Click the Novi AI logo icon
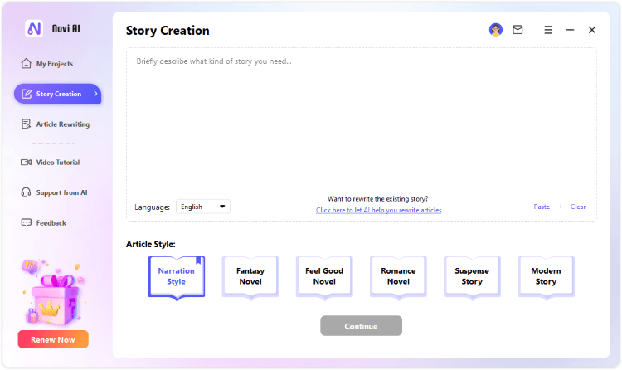Image resolution: width=622 pixels, height=370 pixels. [x=34, y=28]
